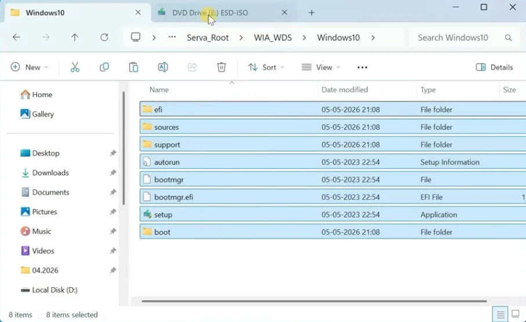This screenshot has height=322, width=526.
Task: Open Documents in the navigation pane
Action: (x=45, y=192)
